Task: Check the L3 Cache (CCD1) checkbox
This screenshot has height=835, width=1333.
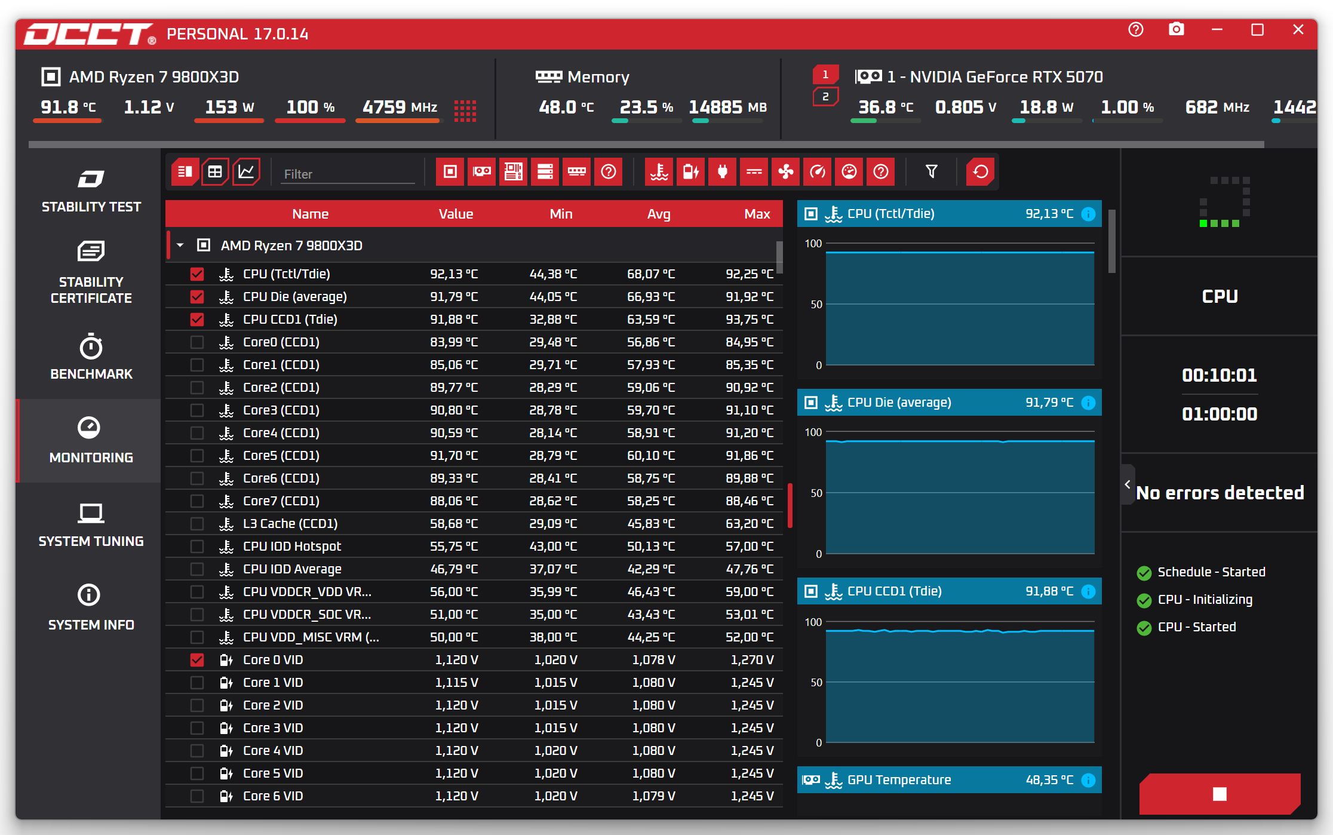Action: click(x=197, y=524)
